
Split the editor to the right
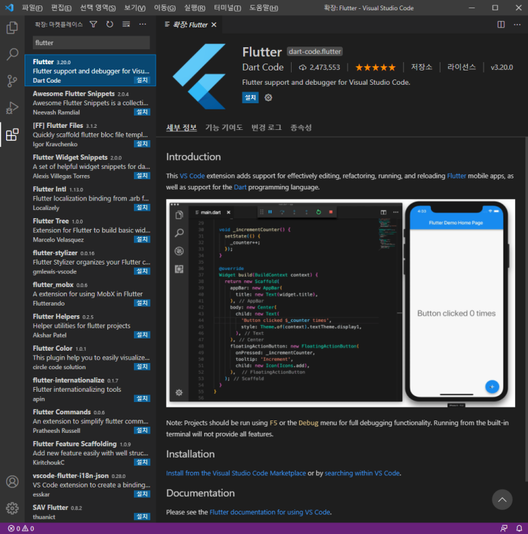tap(501, 25)
